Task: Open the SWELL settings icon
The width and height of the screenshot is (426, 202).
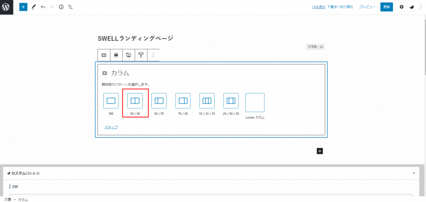Action: pos(411,7)
